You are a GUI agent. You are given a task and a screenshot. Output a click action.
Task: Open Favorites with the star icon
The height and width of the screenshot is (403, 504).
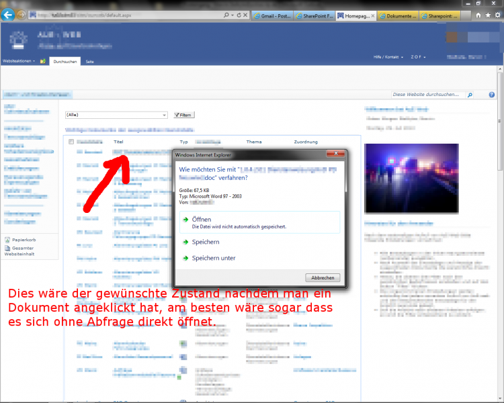[488, 15]
